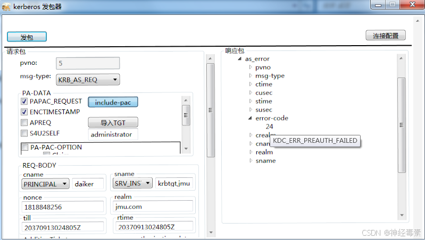Click the include-pac button
The height and width of the screenshot is (240, 425).
[113, 102]
